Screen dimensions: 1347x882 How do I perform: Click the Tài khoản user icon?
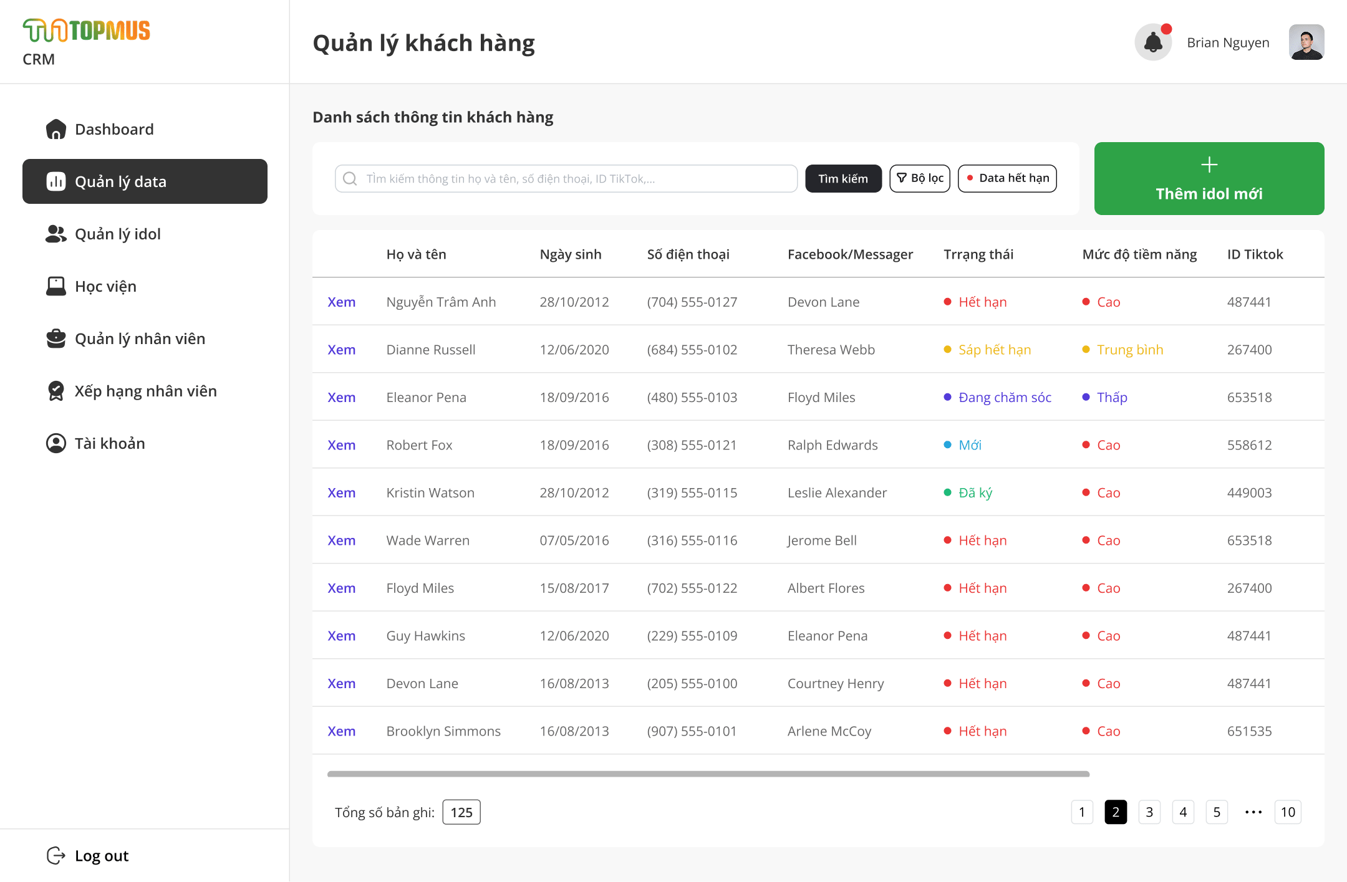[56, 443]
